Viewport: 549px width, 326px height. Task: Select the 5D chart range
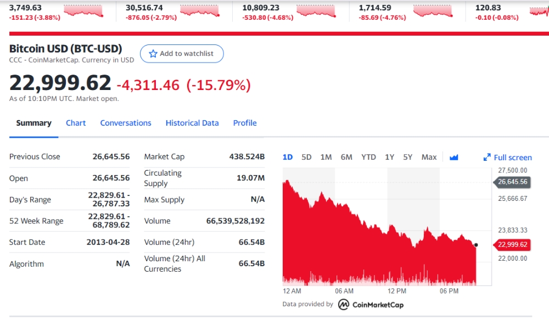(x=306, y=157)
